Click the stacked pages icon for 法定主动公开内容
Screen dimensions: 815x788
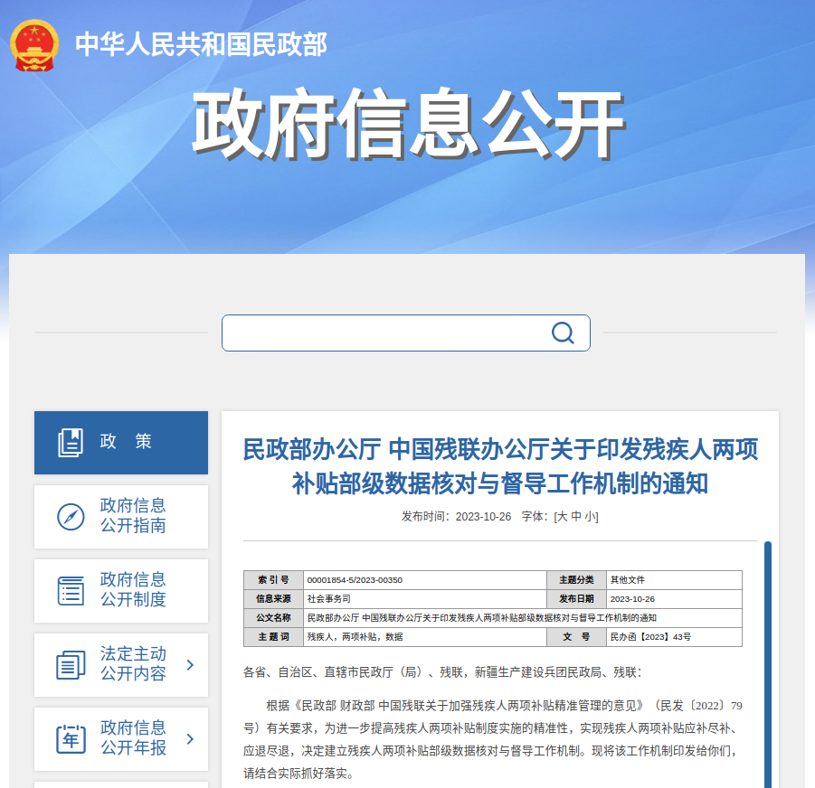(71, 665)
